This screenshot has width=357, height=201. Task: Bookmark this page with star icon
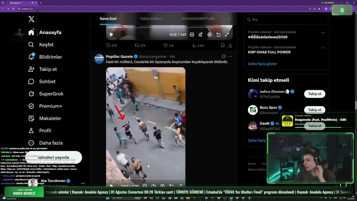coord(319,9)
